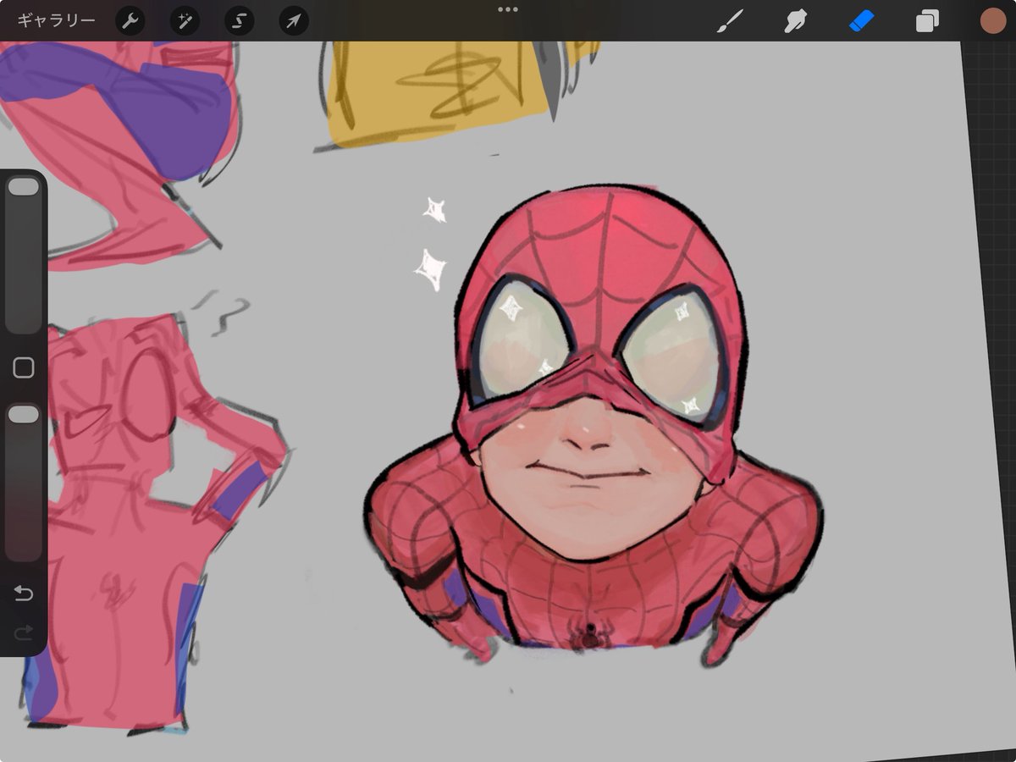Open the Layers panel
The height and width of the screenshot is (762, 1016).
pos(927,21)
